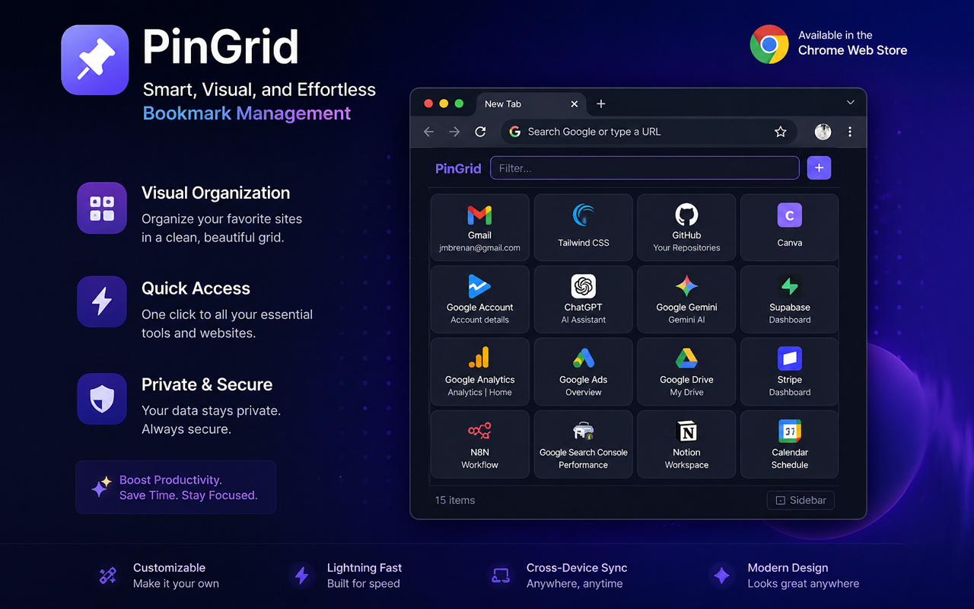
Task: Open the Calendar Schedule tile
Action: pyautogui.click(x=790, y=445)
